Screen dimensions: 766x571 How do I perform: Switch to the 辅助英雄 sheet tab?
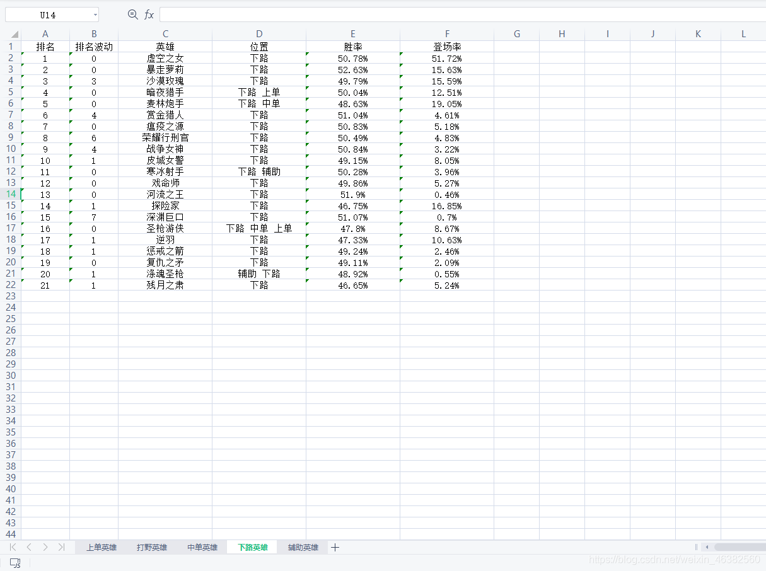pos(303,547)
